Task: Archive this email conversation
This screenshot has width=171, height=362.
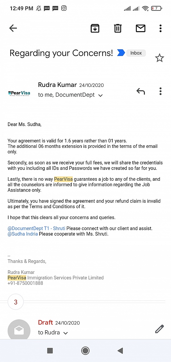Action: (x=95, y=28)
